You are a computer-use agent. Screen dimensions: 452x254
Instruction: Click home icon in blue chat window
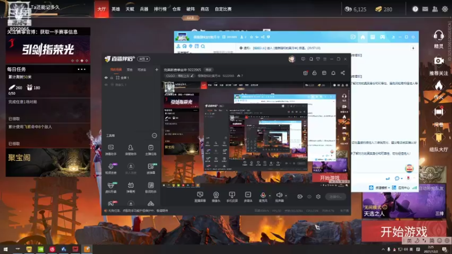(x=363, y=37)
